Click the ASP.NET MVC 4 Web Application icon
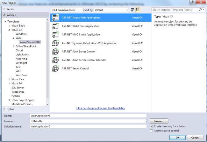 [55, 34]
